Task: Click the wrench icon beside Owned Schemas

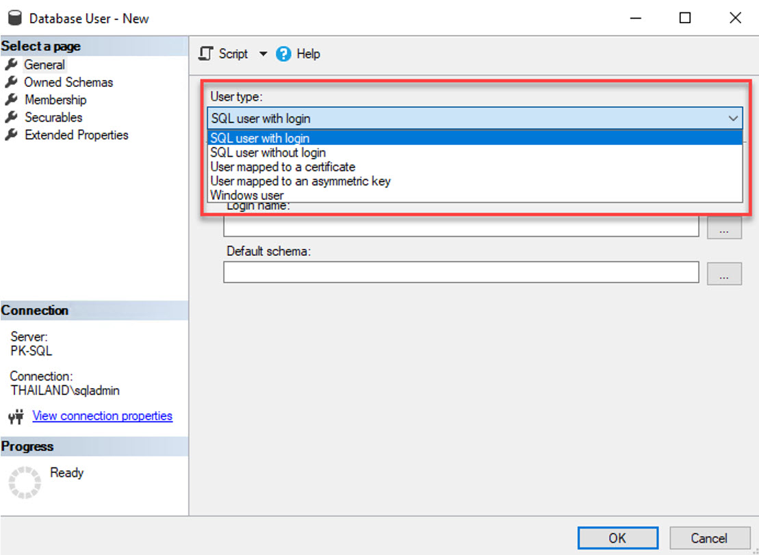Action: click(10, 82)
